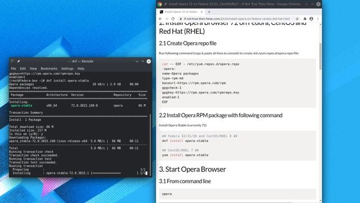Open the Konsole Help menu
This screenshot has height=203, width=360.
click(x=81, y=69)
